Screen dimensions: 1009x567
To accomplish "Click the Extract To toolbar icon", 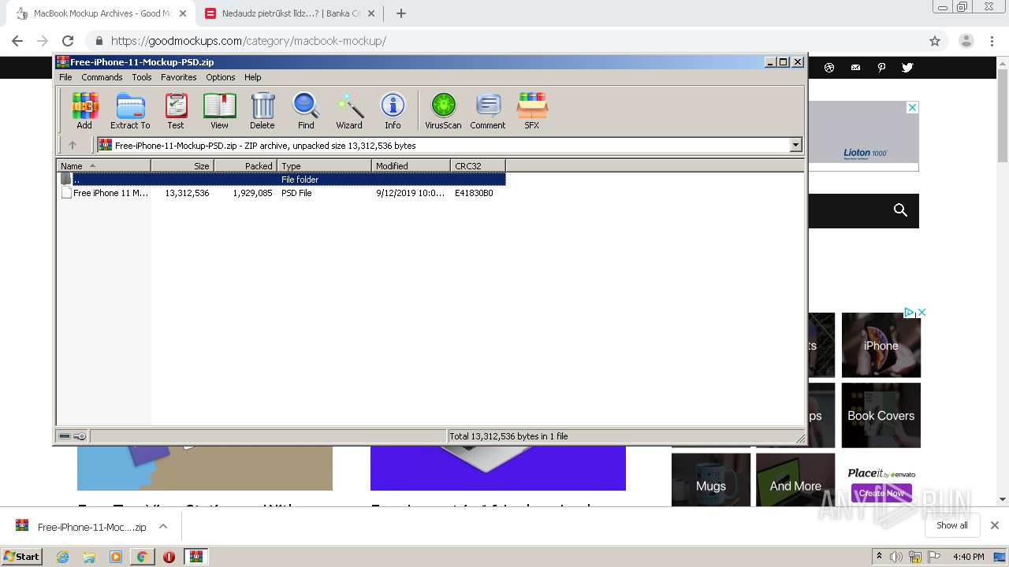I will coord(130,110).
